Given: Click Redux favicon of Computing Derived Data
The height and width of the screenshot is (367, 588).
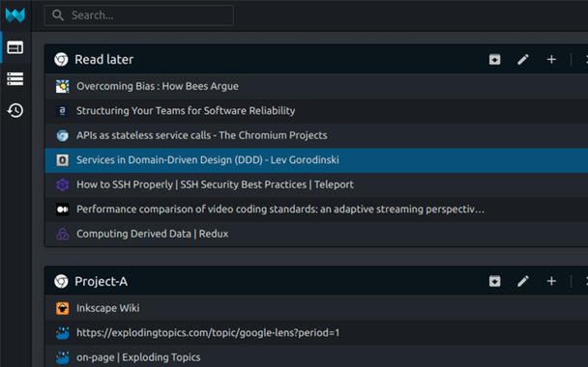Looking at the screenshot, I should pyautogui.click(x=62, y=234).
